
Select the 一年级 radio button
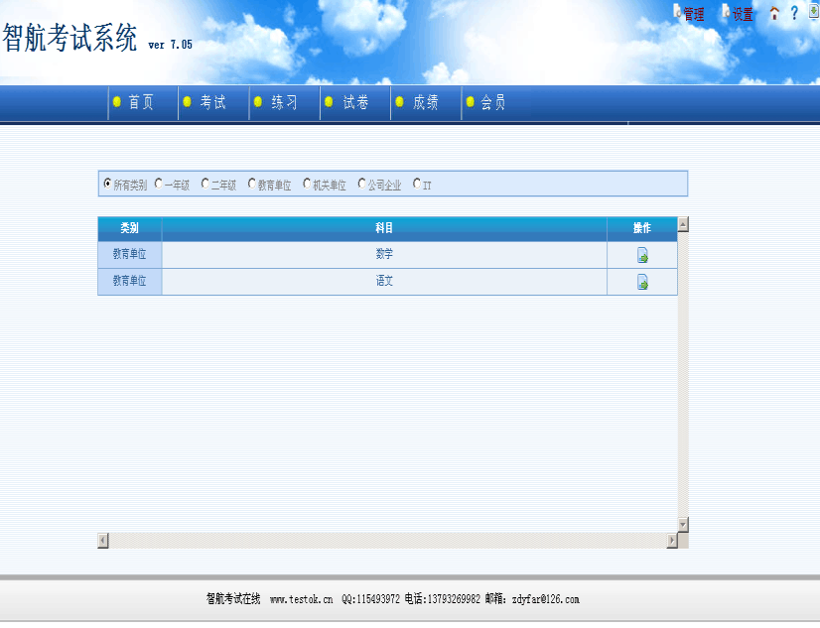point(158,184)
